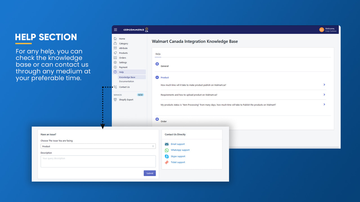
Task: Switch to the FAQs tab
Action: pos(158,54)
